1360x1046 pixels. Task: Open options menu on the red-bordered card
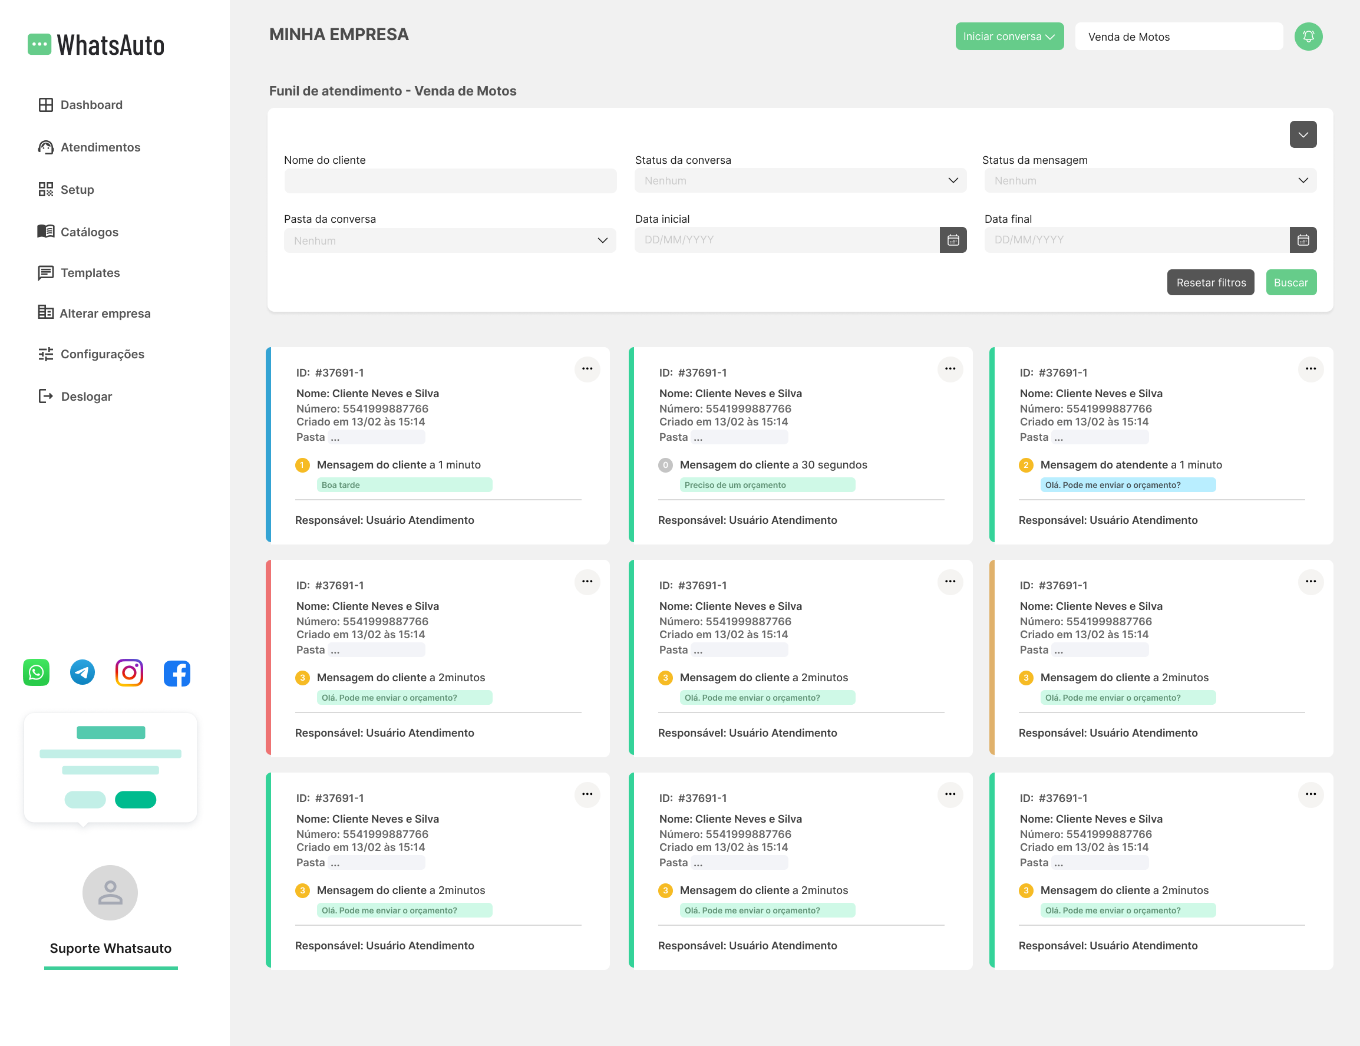(587, 582)
